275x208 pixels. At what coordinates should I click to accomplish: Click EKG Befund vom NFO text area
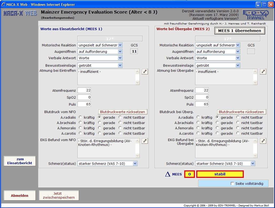pyautogui.click(x=109, y=148)
